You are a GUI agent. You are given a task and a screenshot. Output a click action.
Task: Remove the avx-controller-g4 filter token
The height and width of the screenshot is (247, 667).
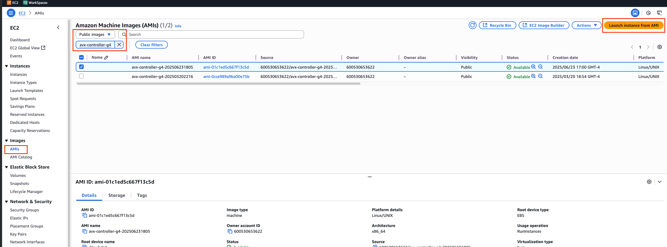[x=119, y=45]
